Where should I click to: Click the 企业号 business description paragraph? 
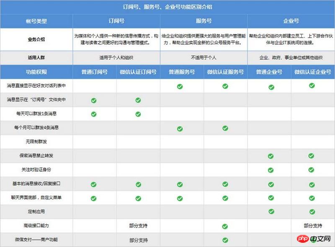coord(291,39)
